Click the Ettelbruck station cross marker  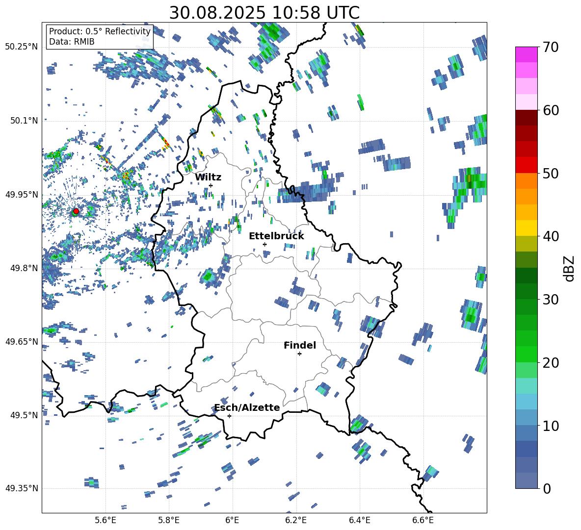pyautogui.click(x=264, y=244)
